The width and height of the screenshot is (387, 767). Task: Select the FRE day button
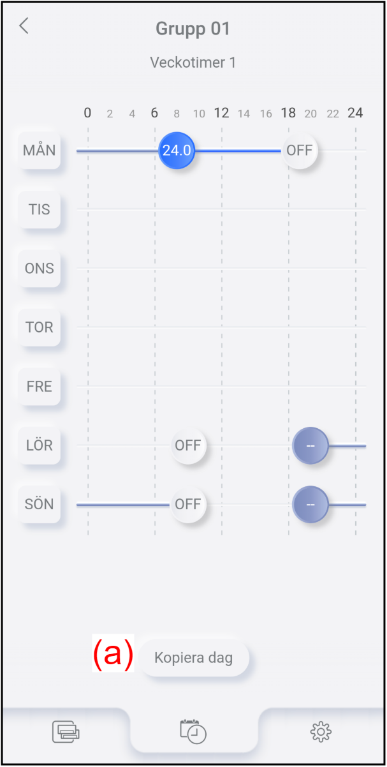pyautogui.click(x=40, y=386)
